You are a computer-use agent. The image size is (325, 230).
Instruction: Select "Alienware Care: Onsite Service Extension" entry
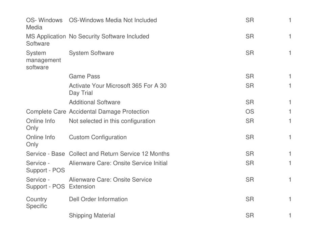coord(110,183)
